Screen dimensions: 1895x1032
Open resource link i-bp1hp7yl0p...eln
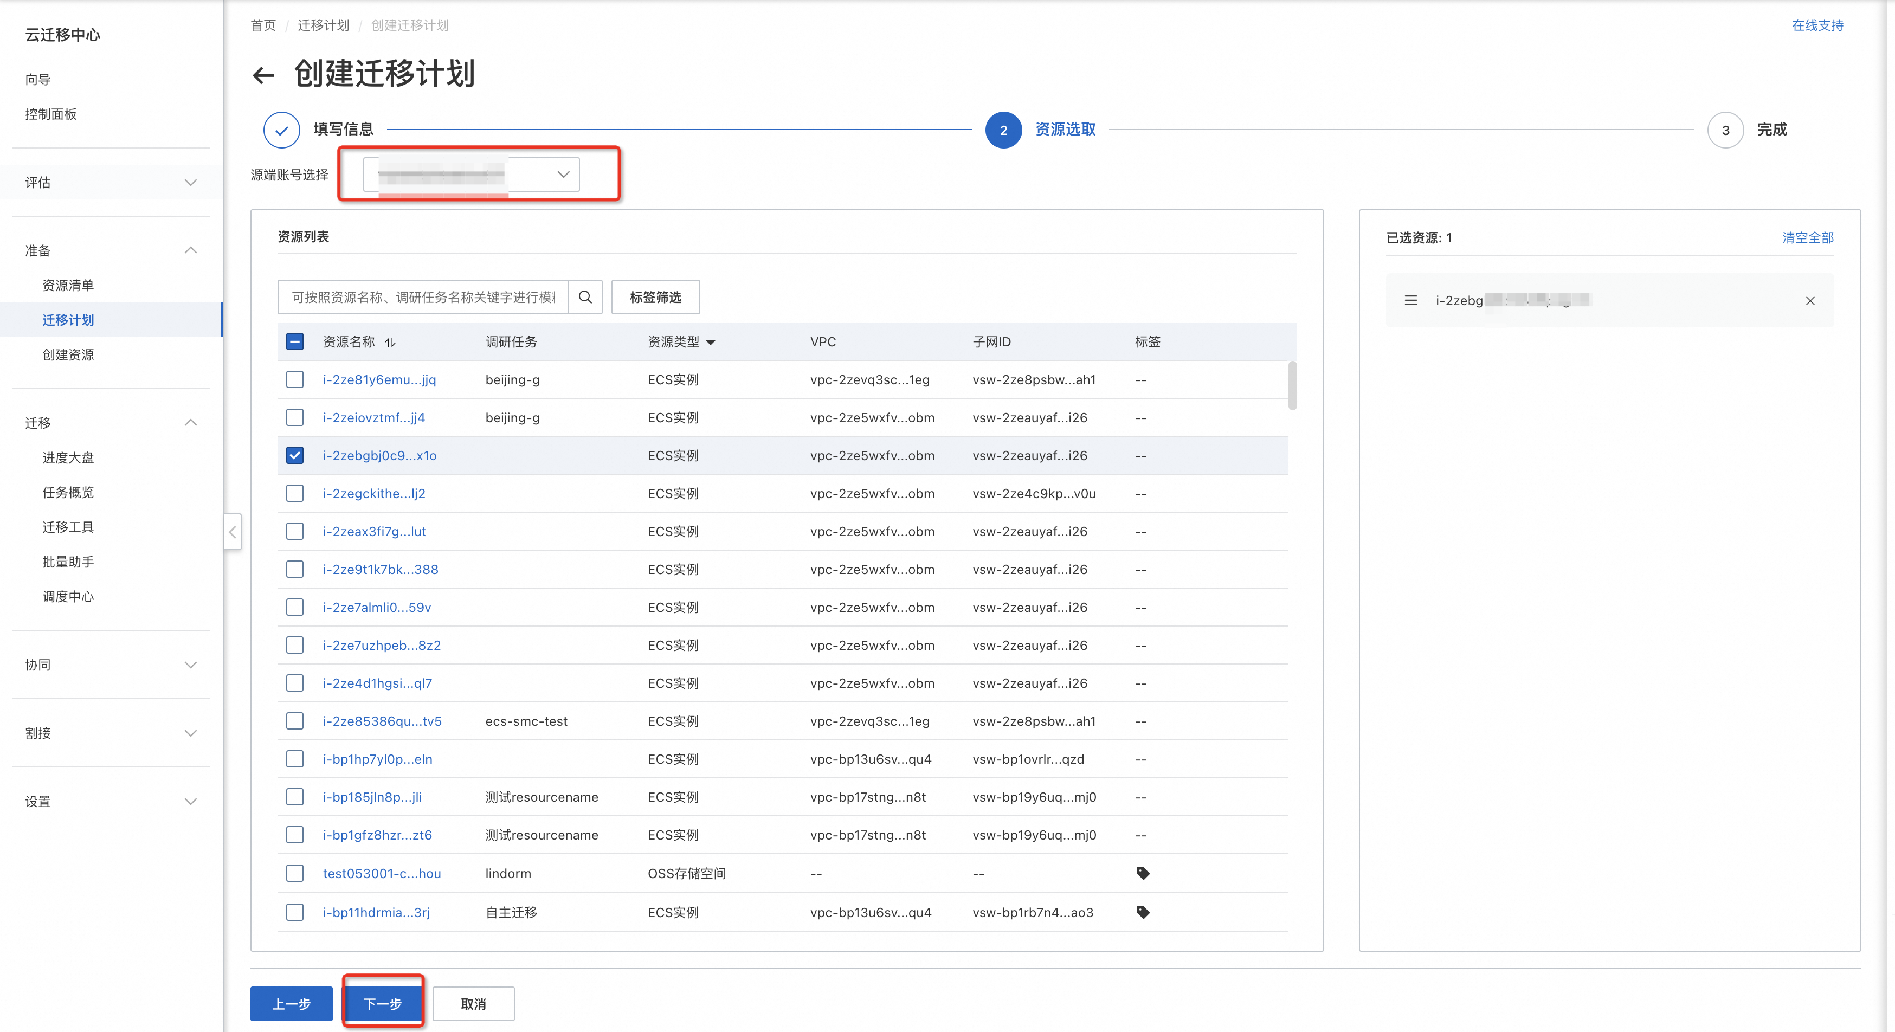377,759
